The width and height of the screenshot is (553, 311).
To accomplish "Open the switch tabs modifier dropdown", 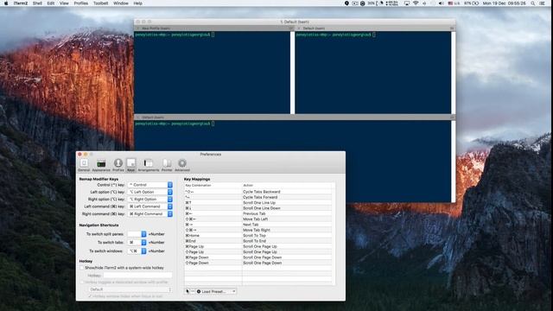I will coord(137,243).
